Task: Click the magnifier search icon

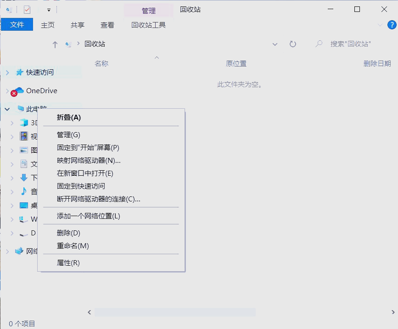Action: pos(319,44)
